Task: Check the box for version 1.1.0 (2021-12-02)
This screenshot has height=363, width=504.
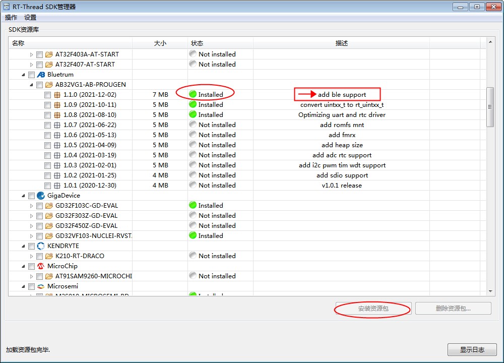Action: point(47,95)
